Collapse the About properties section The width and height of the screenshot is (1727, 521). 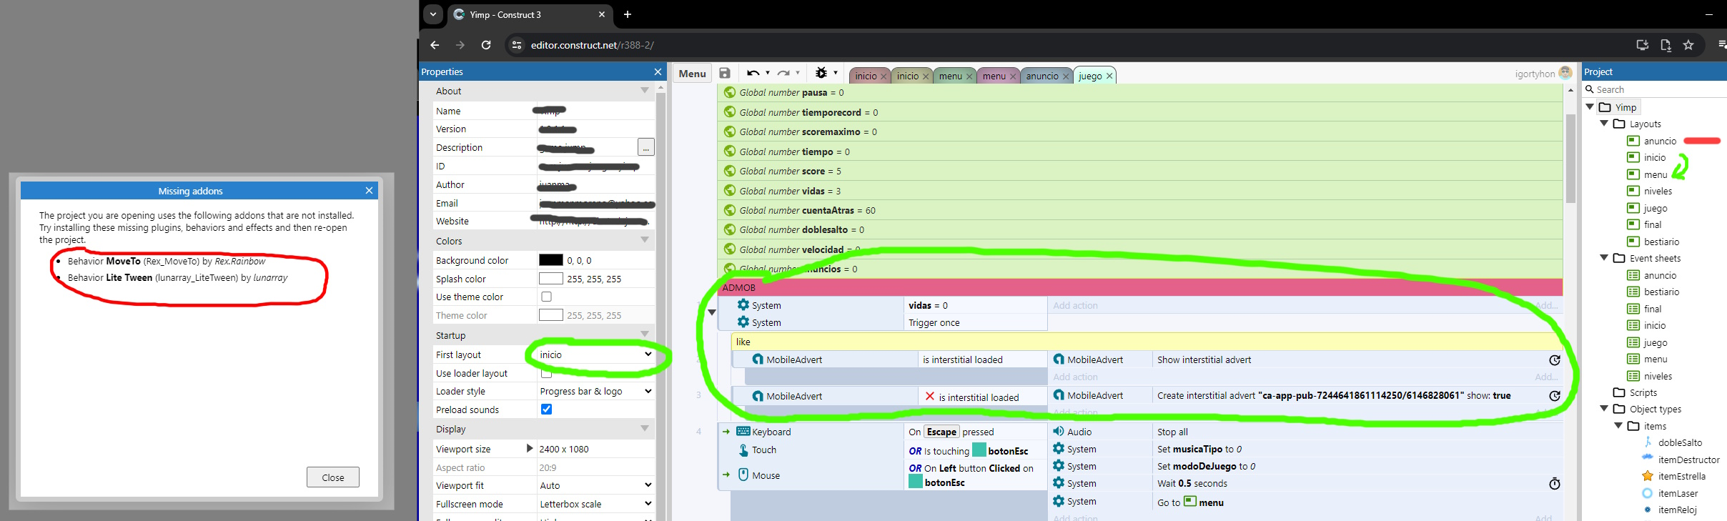coord(644,91)
